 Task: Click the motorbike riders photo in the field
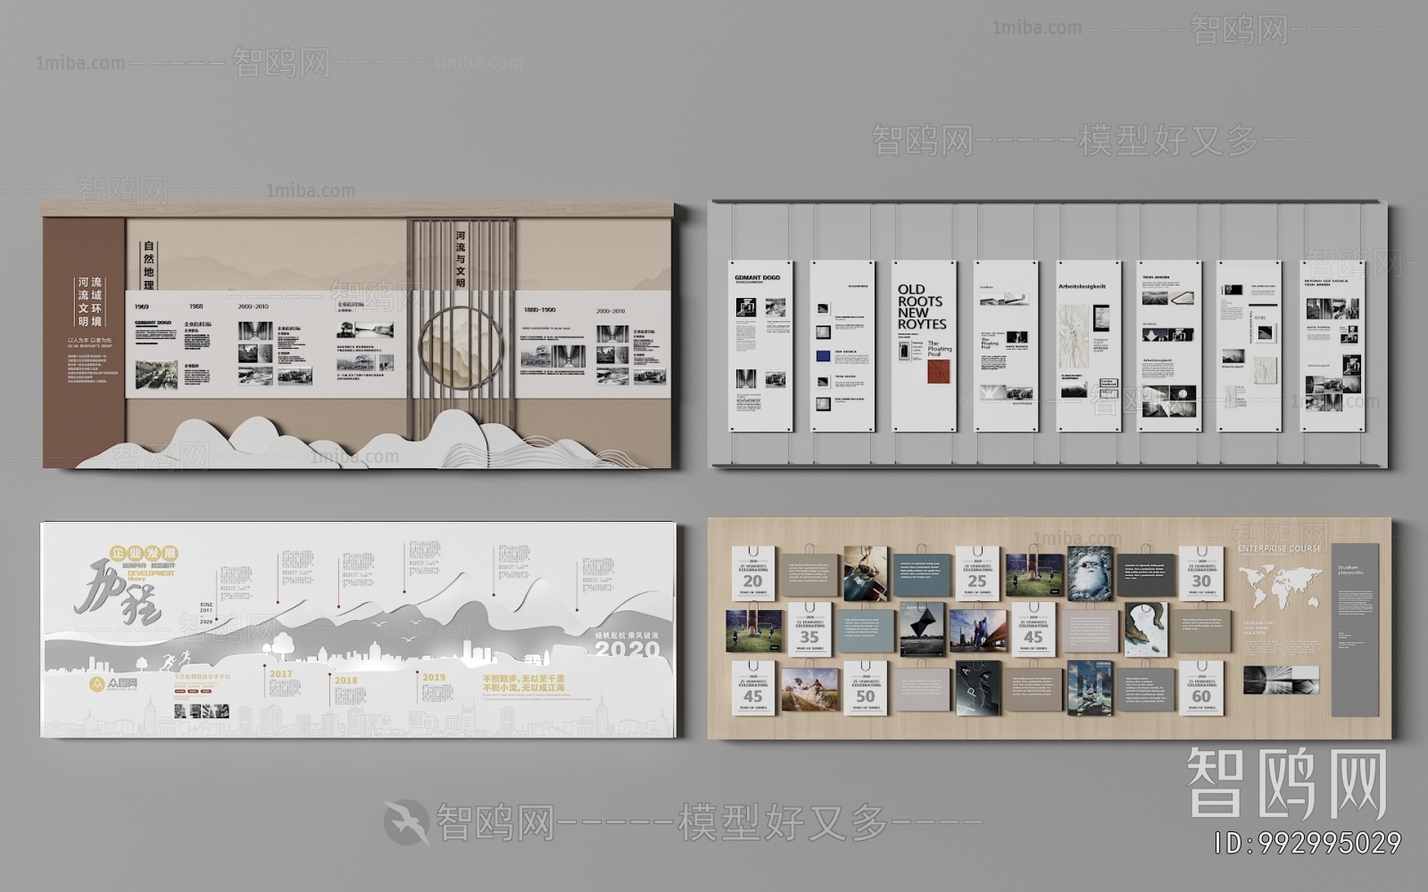pyautogui.click(x=810, y=690)
